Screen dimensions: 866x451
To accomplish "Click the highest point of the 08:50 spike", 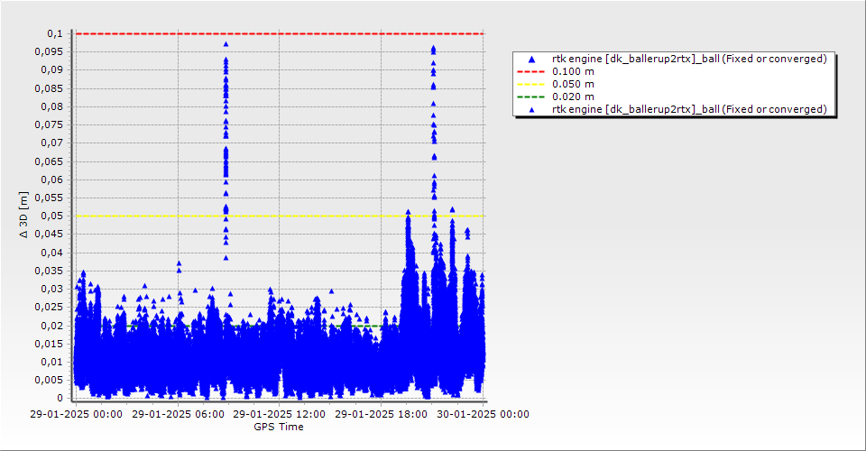I will pyautogui.click(x=226, y=44).
